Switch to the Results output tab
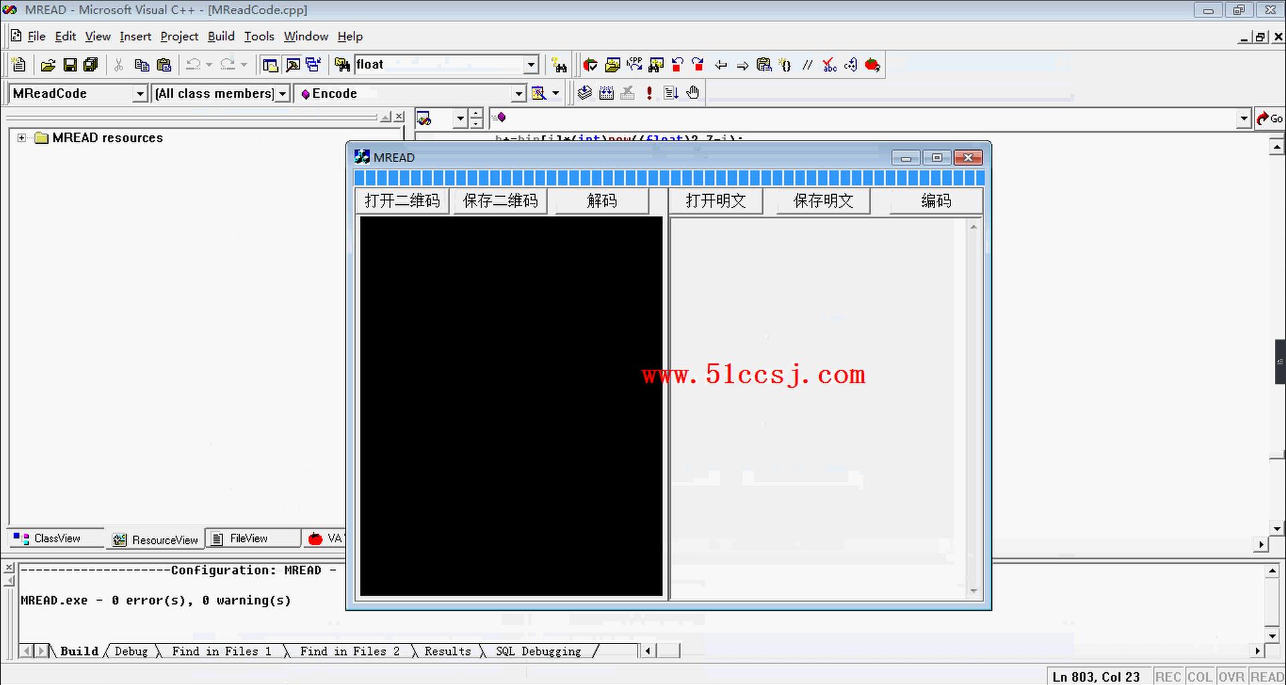 [x=447, y=651]
